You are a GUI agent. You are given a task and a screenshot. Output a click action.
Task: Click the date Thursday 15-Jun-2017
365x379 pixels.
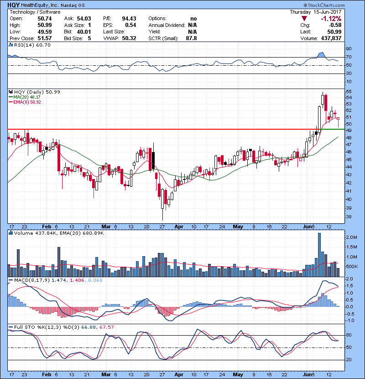coord(315,12)
